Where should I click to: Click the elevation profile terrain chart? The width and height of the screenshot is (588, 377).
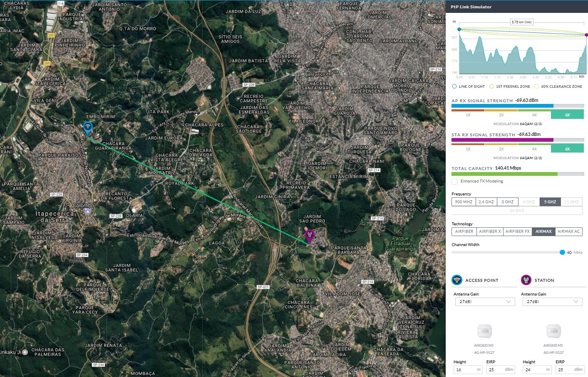(x=523, y=54)
